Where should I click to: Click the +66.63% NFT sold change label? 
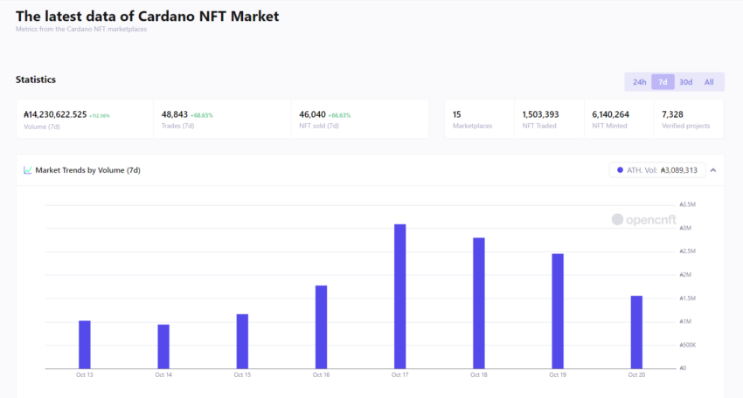[339, 115]
